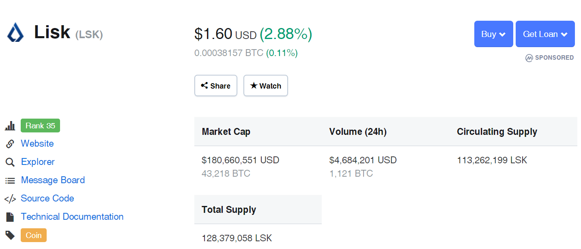Go to the Message Board link
Viewport: 581px width, 249px height.
coord(53,180)
